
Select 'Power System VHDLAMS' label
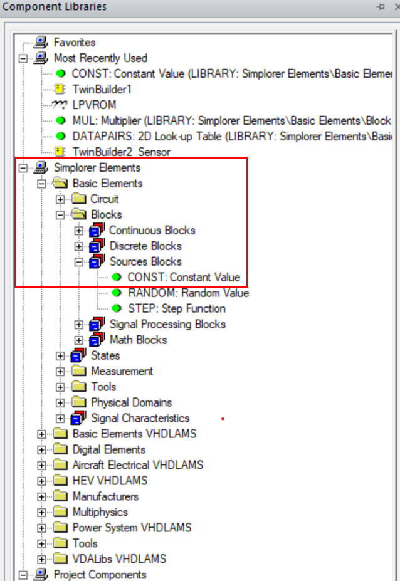point(132,528)
